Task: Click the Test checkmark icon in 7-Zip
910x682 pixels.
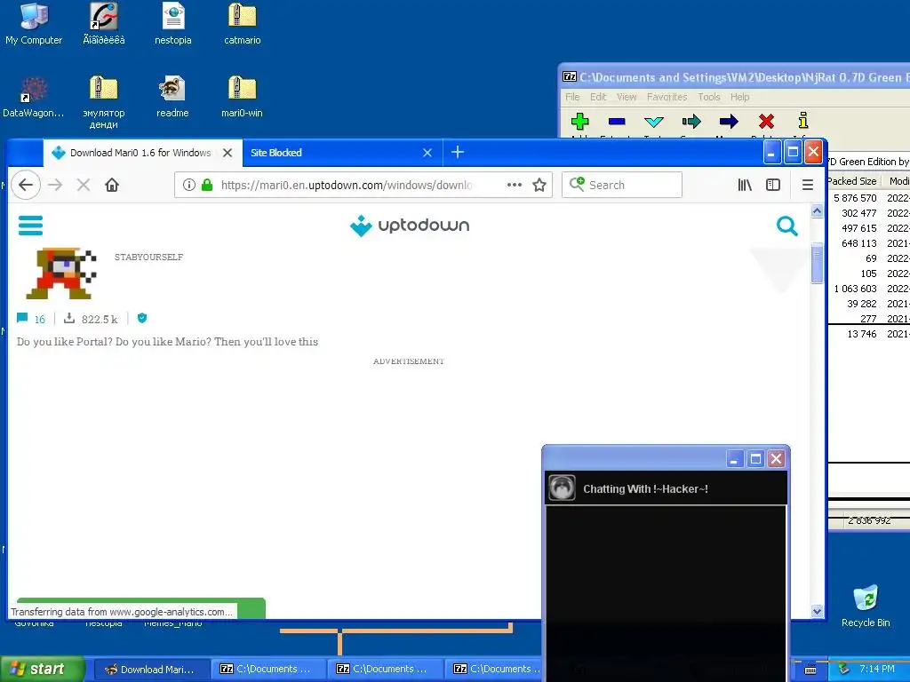Action: point(654,121)
